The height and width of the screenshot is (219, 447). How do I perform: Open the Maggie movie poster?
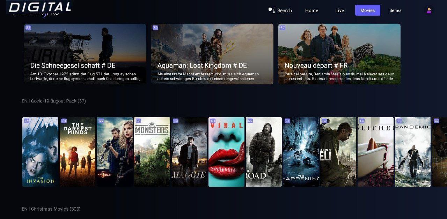coord(189,152)
